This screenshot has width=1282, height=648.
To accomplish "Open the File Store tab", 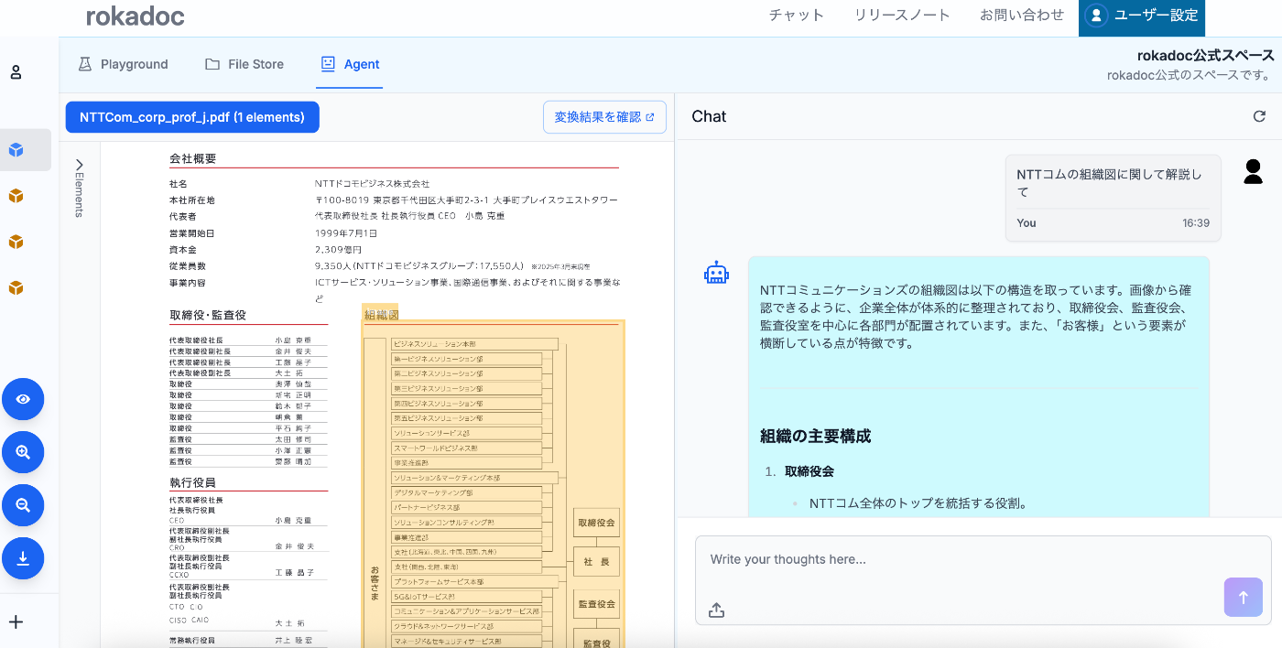I will pos(244,64).
